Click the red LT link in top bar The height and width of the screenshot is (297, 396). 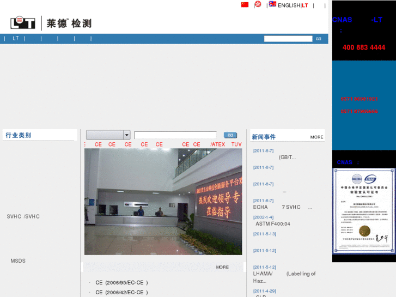pos(305,5)
